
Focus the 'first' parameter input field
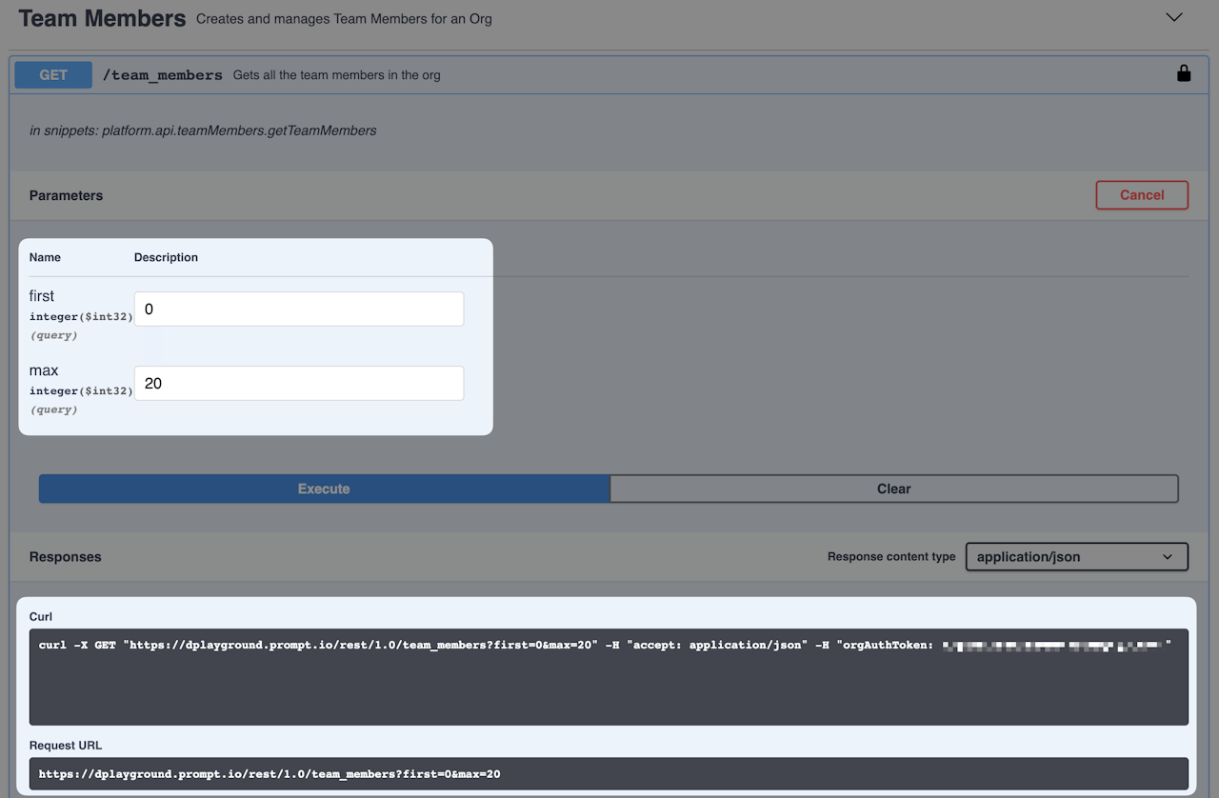299,309
